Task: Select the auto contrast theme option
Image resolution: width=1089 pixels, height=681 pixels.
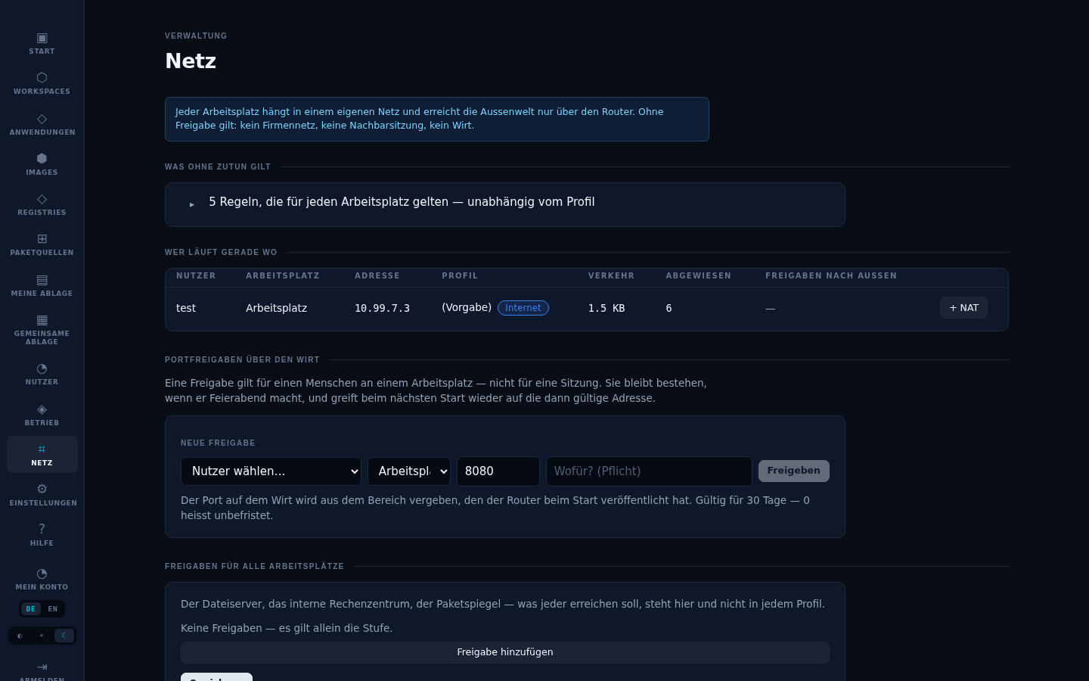Action: (x=20, y=636)
